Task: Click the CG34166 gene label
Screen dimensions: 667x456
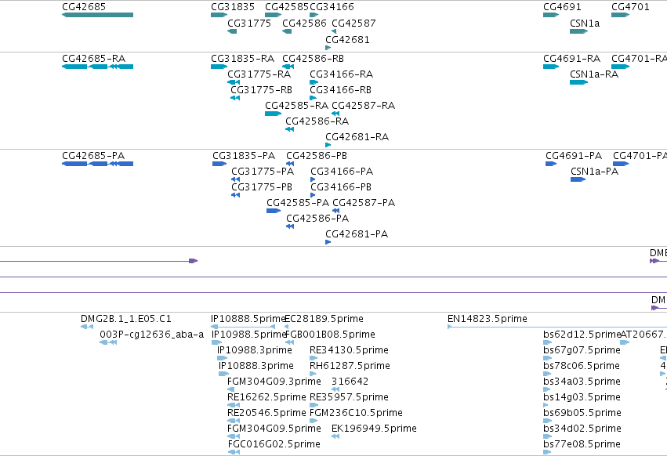Action: pyautogui.click(x=332, y=7)
